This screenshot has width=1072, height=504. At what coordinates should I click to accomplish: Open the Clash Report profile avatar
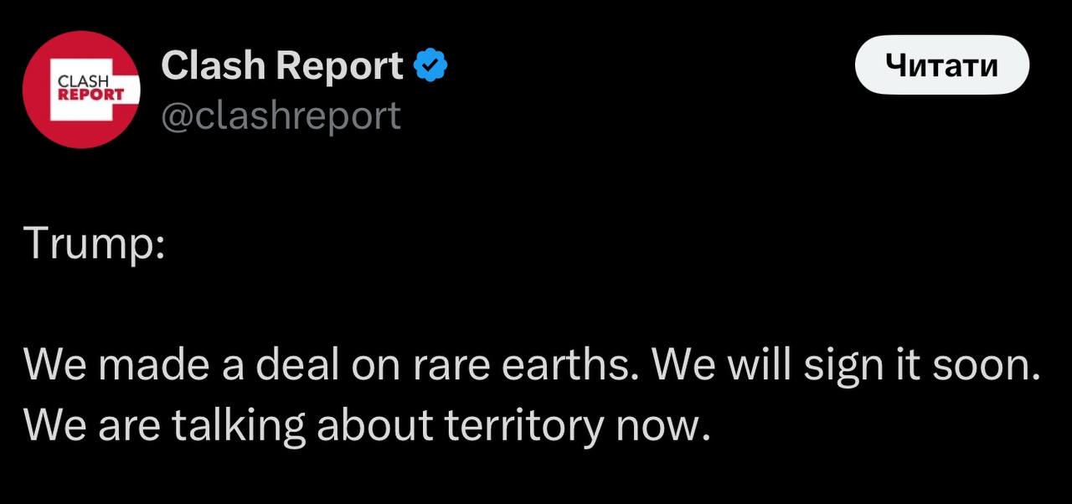point(80,90)
